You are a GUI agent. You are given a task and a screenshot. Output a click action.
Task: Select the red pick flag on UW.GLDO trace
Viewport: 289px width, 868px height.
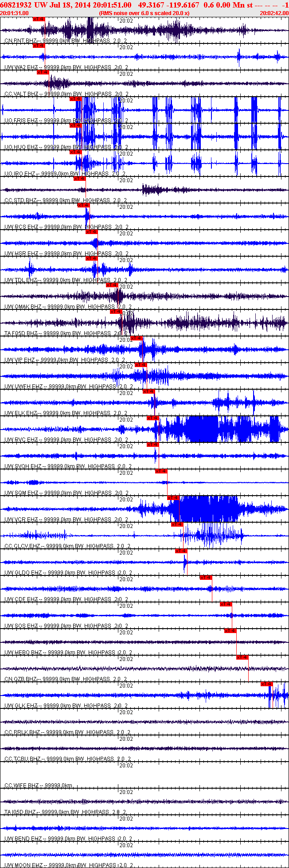click(x=181, y=551)
